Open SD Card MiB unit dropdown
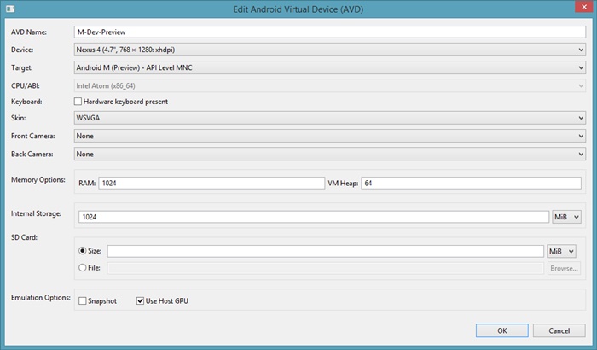 click(x=561, y=251)
